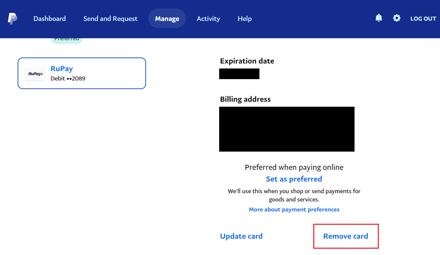Switch to the Activity tab

(x=209, y=19)
